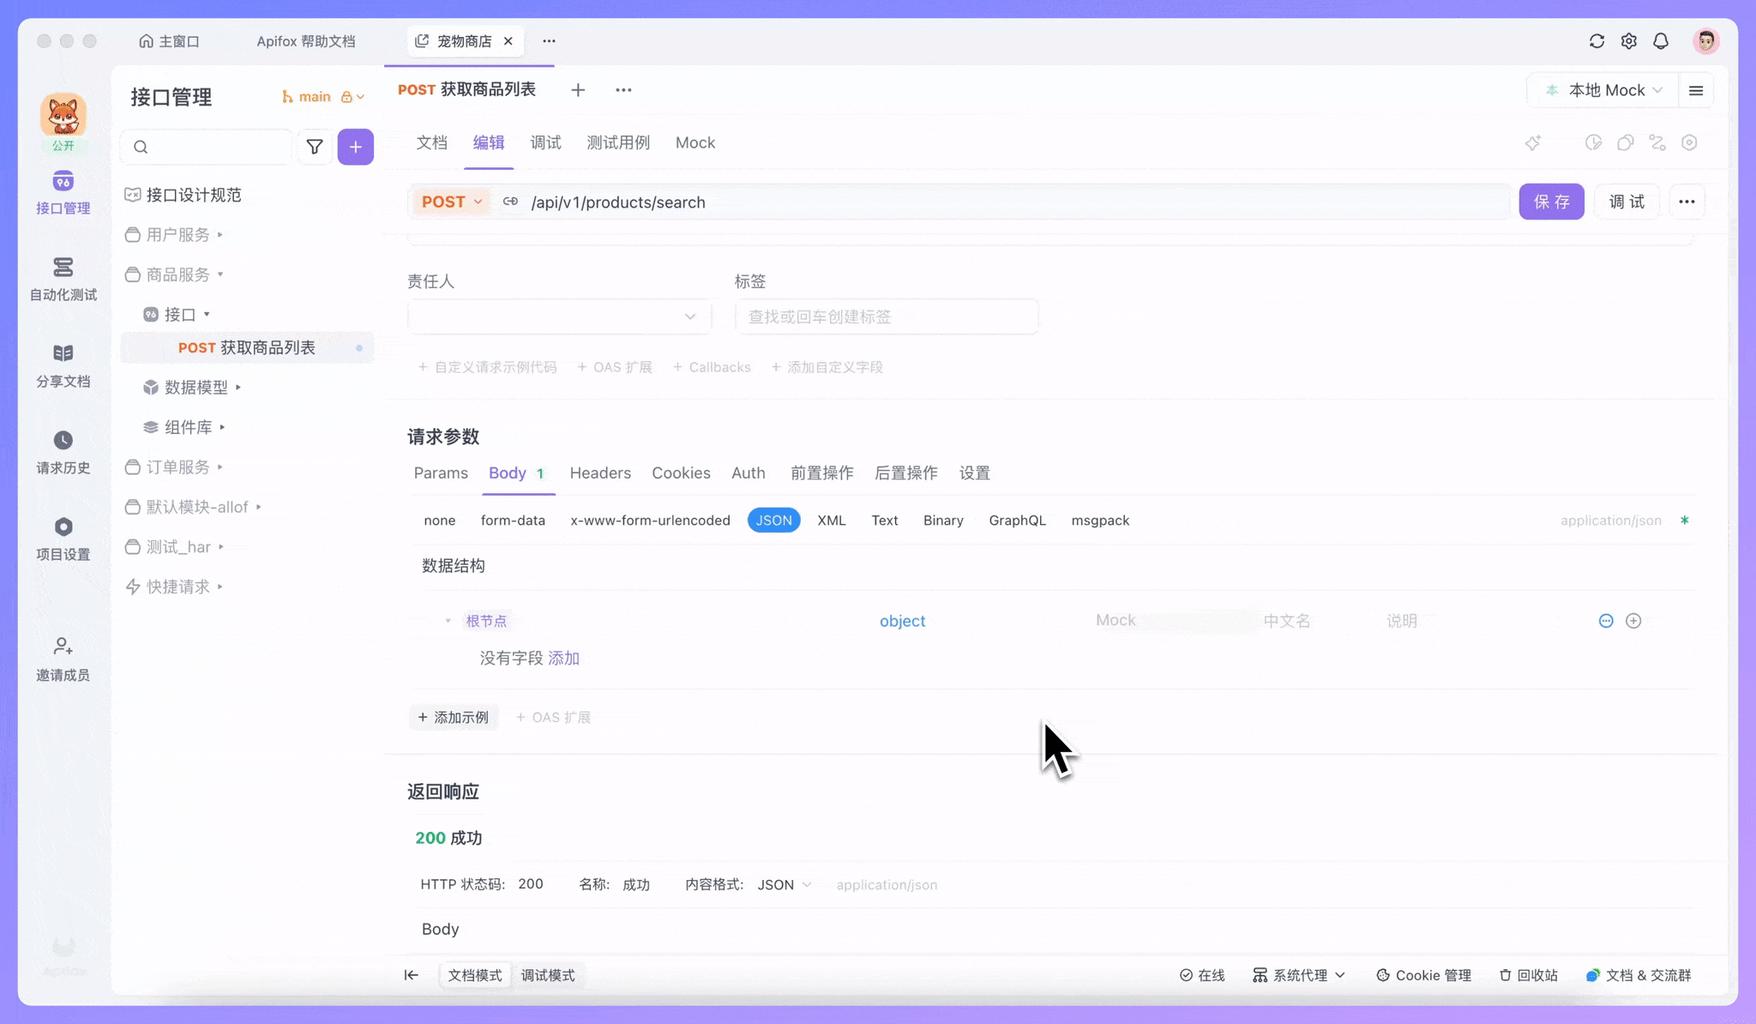Open 请求历史 from the sidebar
The width and height of the screenshot is (1756, 1024).
[x=63, y=452]
